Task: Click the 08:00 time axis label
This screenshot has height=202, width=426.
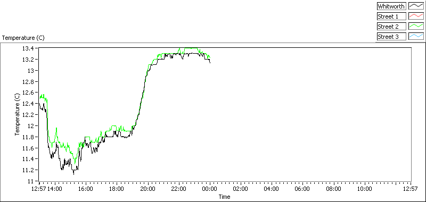Action: 334,189
